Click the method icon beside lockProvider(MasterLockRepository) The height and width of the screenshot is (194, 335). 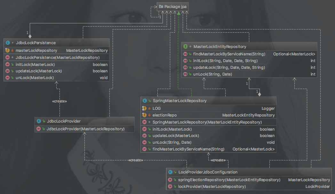pyautogui.click(x=170, y=186)
